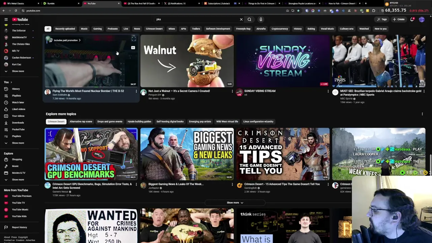Open the Gamers Nexus channel link

click(x=60, y=192)
